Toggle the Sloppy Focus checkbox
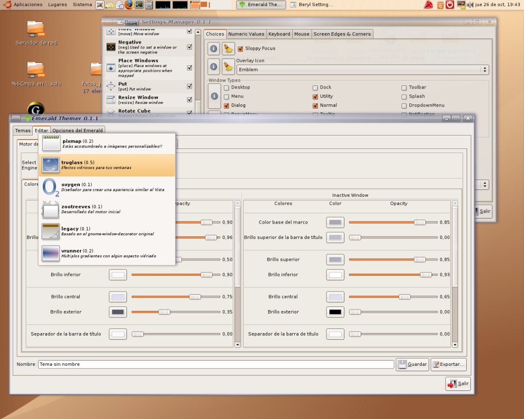The image size is (524, 419). click(x=241, y=49)
